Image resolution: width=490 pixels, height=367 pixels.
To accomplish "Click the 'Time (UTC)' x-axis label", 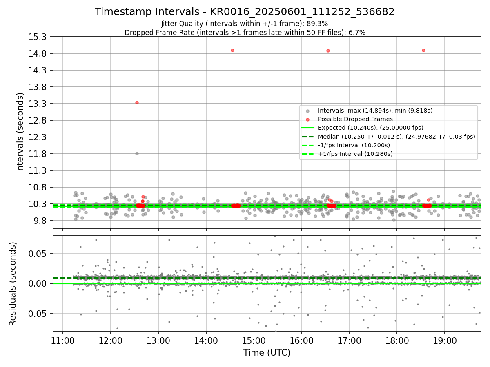I will pos(267,353).
